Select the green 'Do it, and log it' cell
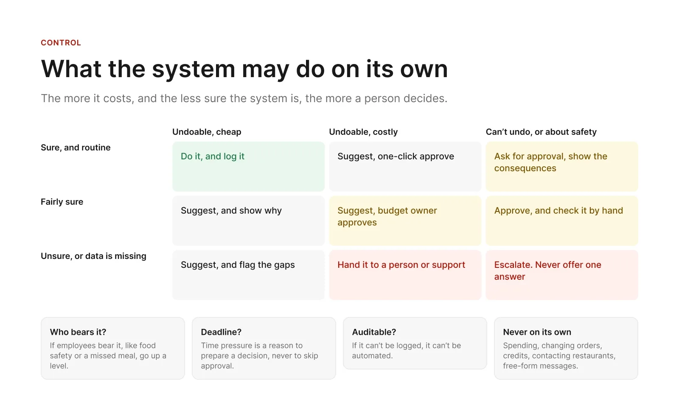Viewport: 679px width, 417px height. (248, 167)
